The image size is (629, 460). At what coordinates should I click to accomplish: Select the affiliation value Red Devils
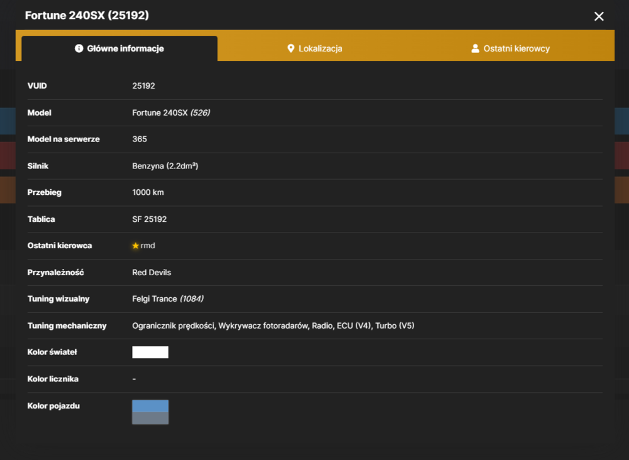click(x=152, y=273)
